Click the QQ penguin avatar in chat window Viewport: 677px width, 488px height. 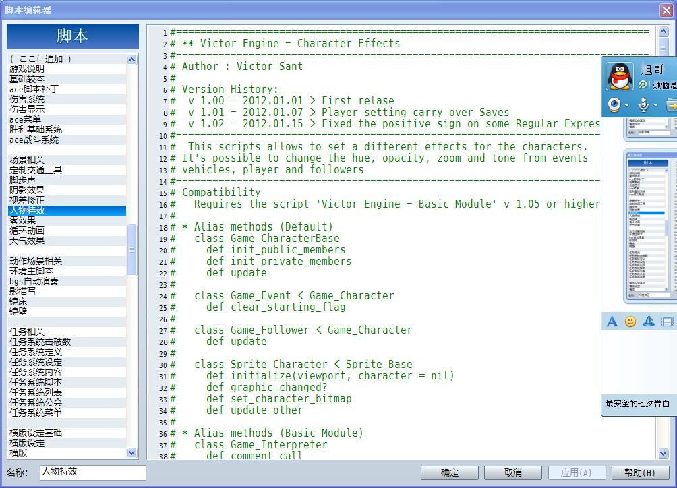[620, 76]
